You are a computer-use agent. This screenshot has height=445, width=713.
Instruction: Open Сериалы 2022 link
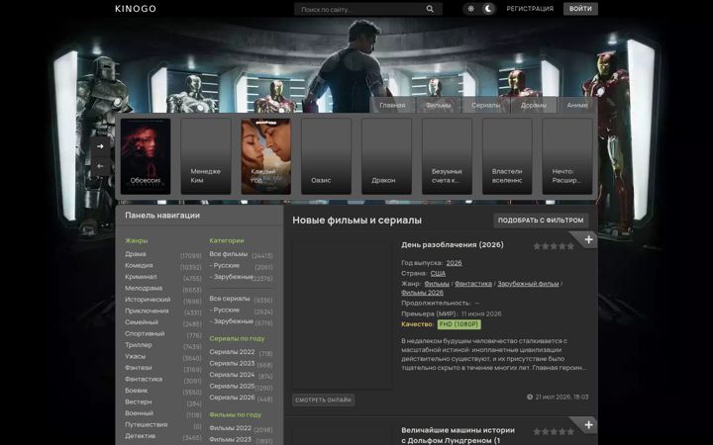(232, 352)
